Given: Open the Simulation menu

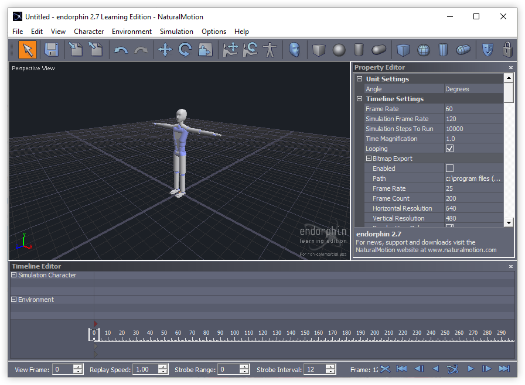Looking at the screenshot, I should (x=176, y=32).
